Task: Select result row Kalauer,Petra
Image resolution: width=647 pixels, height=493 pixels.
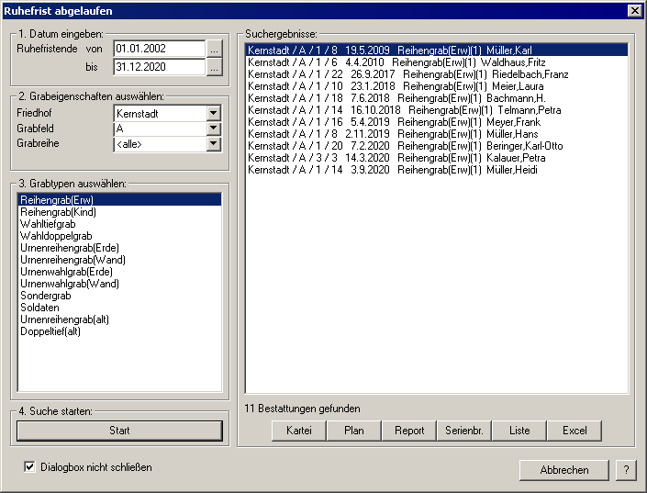Action: [437, 158]
